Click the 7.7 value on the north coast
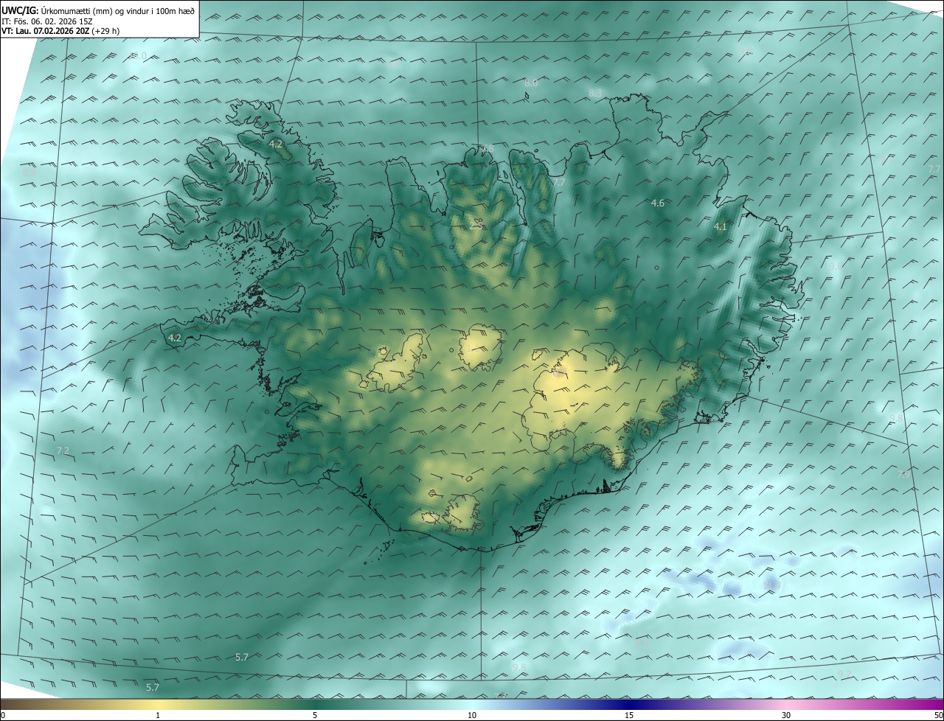The image size is (944, 721). pyautogui.click(x=559, y=183)
